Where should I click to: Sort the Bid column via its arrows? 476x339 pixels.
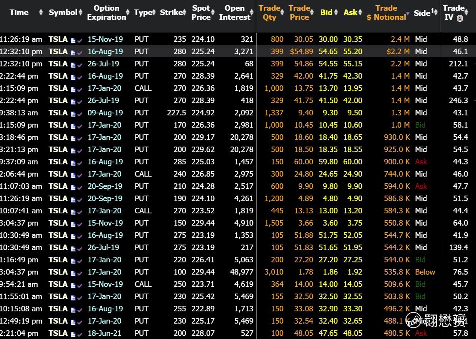[x=336, y=13]
